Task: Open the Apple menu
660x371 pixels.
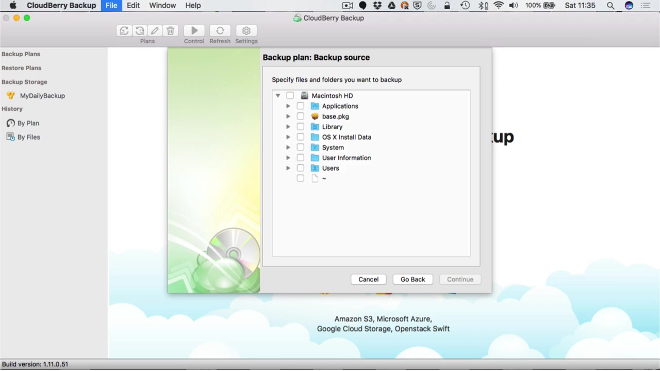Action: pos(13,6)
